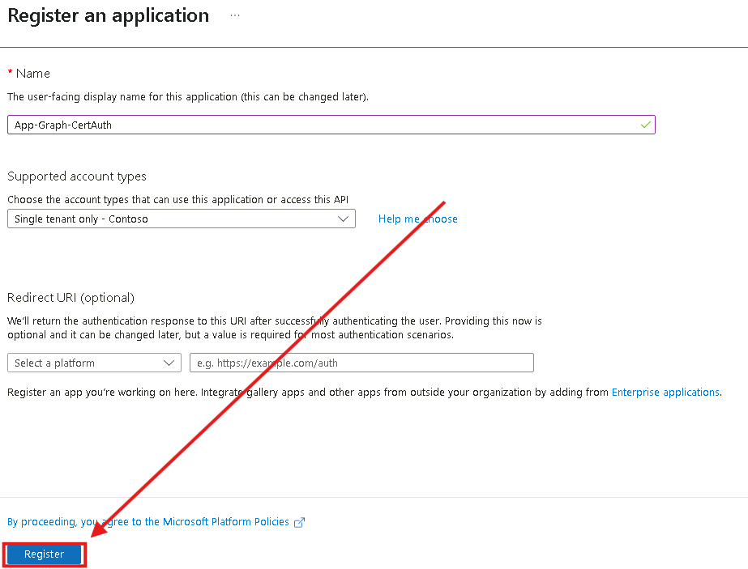Open the ellipsis menu next to Register an application
Image resolution: width=748 pixels, height=569 pixels.
click(x=235, y=15)
